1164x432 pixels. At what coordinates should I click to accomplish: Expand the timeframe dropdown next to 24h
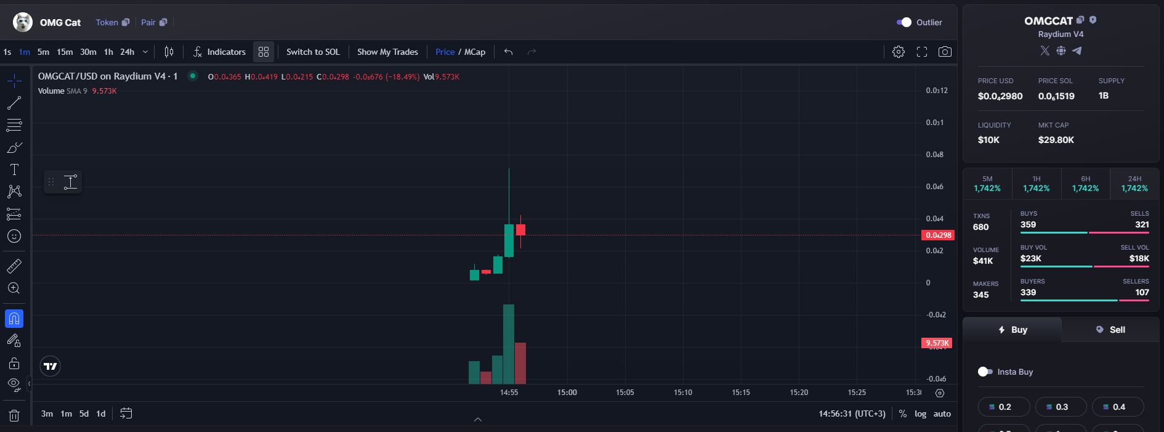click(145, 52)
